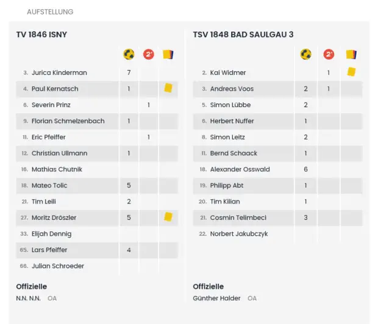The image size is (378, 324).
Task: Click the 2-minute penalty icon for TV 1846 Isny
Action: pos(148,54)
